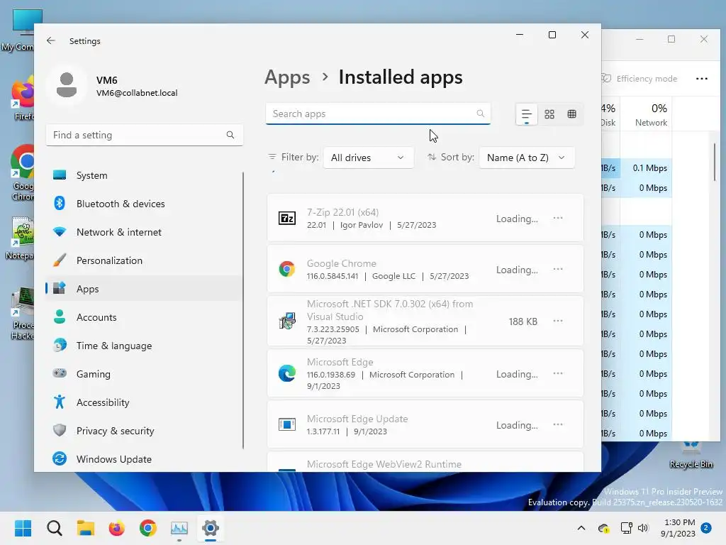Open Bluetooth & devices settings

pyautogui.click(x=144, y=204)
